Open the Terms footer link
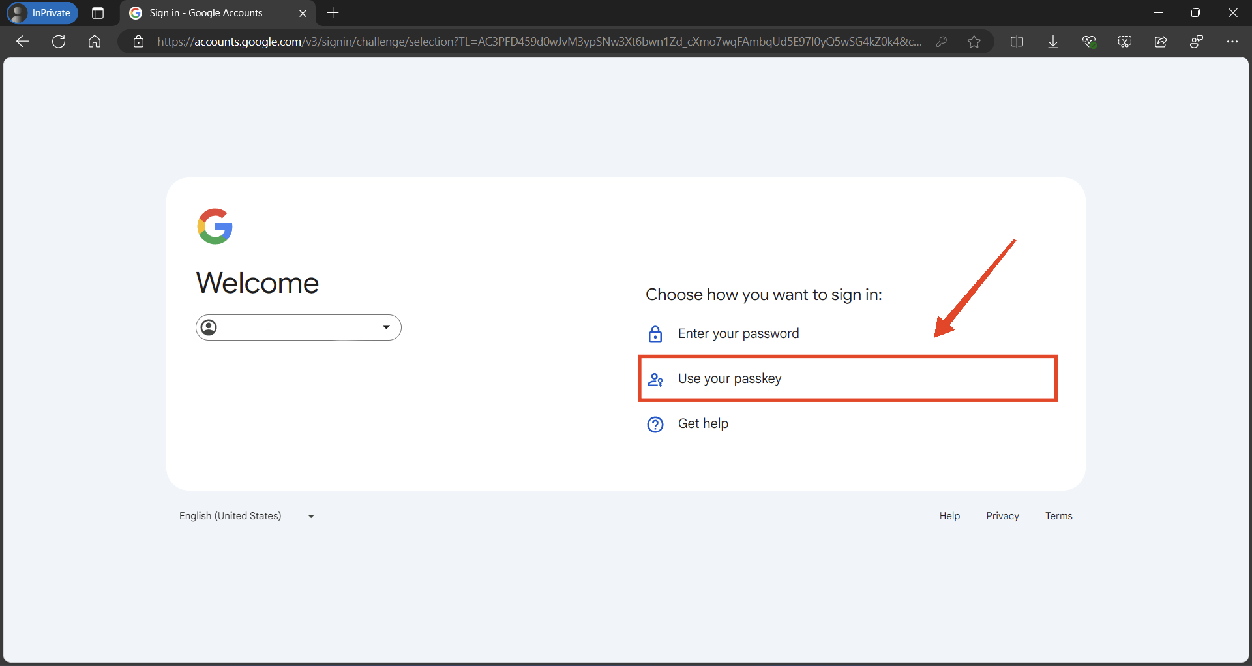 click(1058, 516)
